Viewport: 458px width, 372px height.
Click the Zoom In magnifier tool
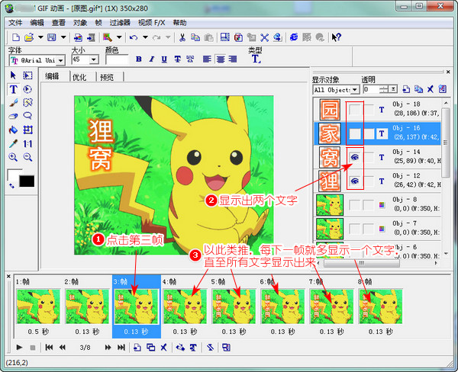tap(13, 157)
